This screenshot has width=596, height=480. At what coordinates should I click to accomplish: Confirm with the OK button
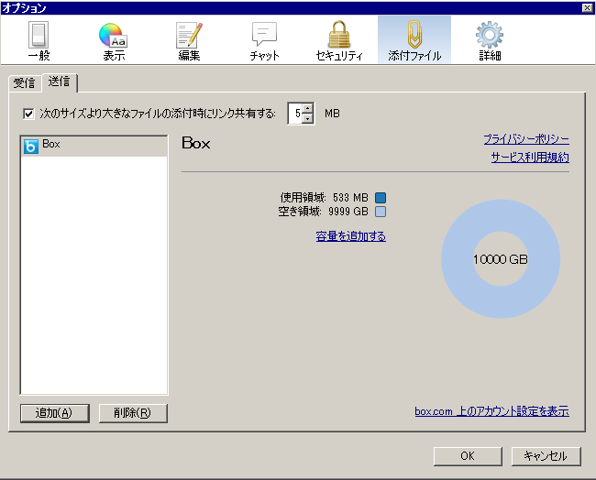(x=468, y=455)
